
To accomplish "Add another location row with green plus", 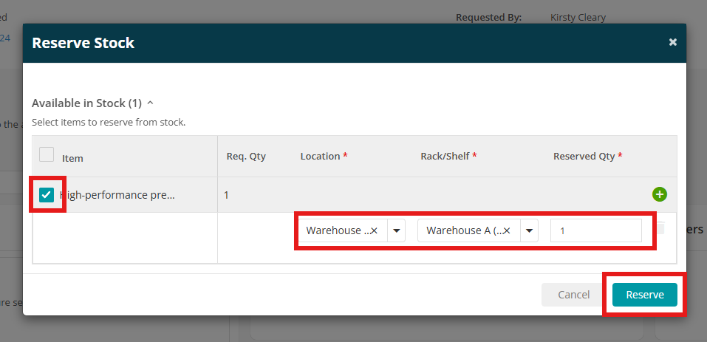I will [x=659, y=195].
